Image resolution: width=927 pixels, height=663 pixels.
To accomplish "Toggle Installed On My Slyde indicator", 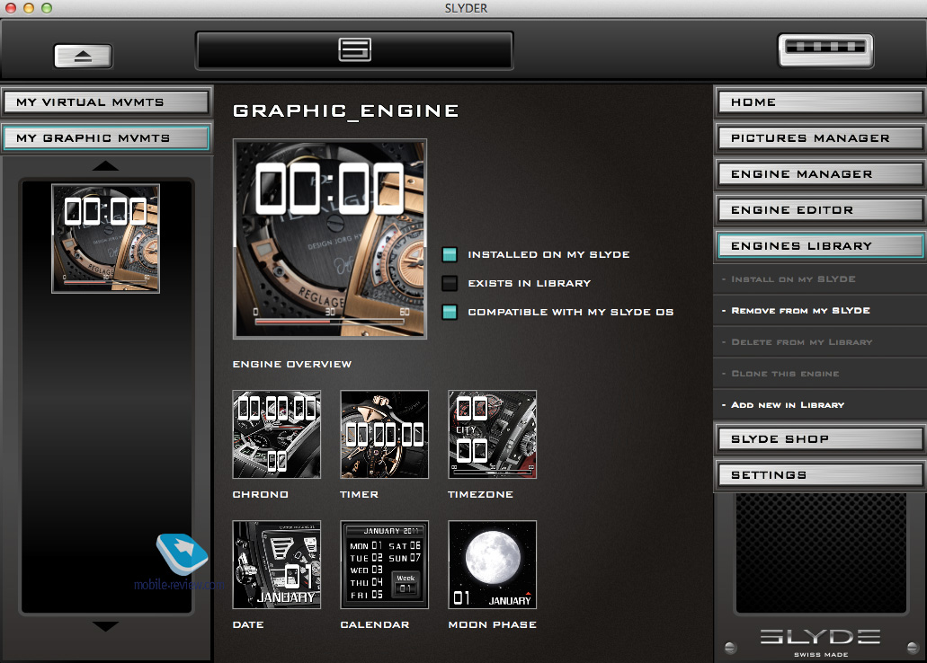I will pyautogui.click(x=450, y=254).
